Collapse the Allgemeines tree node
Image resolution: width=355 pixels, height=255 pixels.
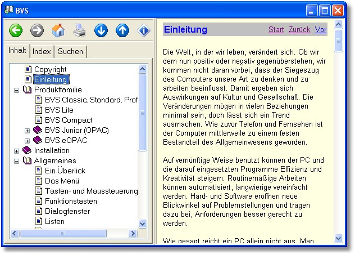coord(16,161)
